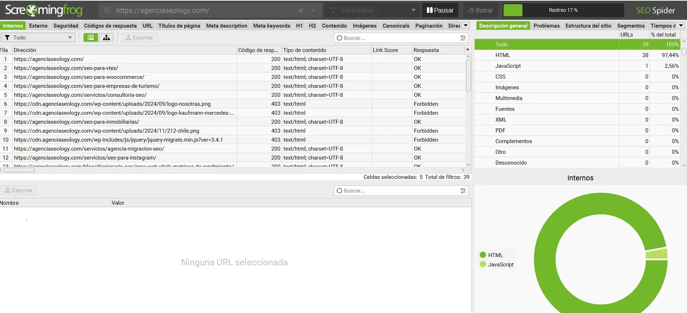The image size is (687, 313).
Task: Click the upper Exportar button
Action: [x=139, y=38]
